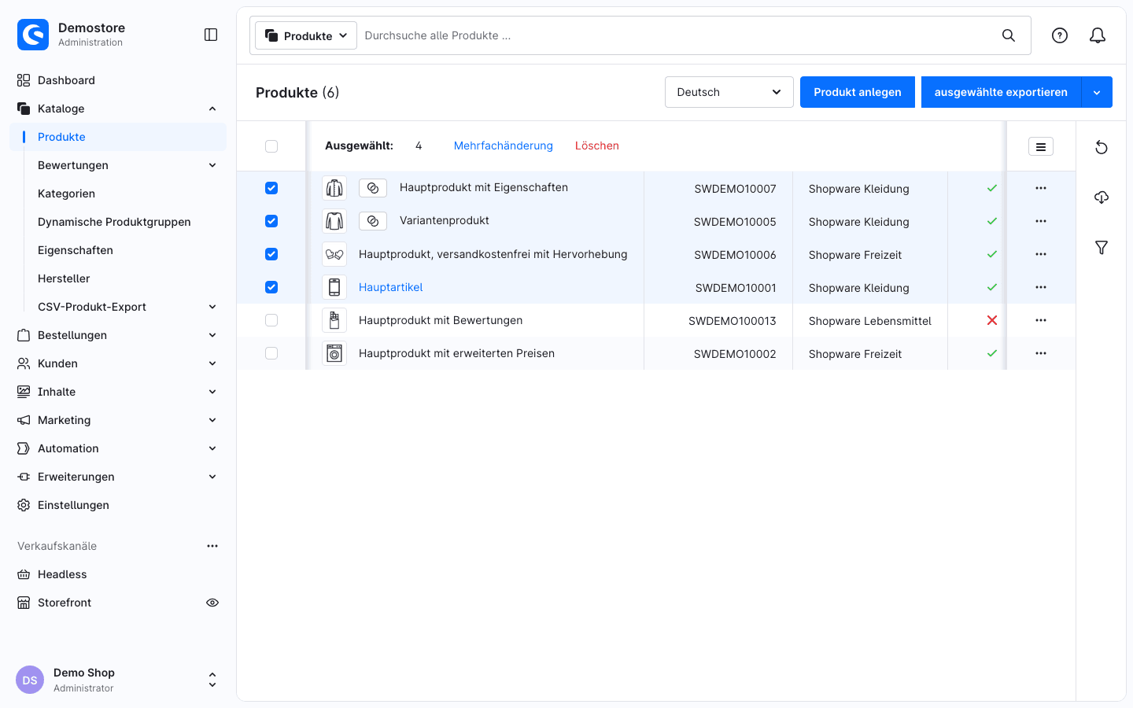
Task: Go to Kategorien in the sidebar
Action: click(x=66, y=194)
